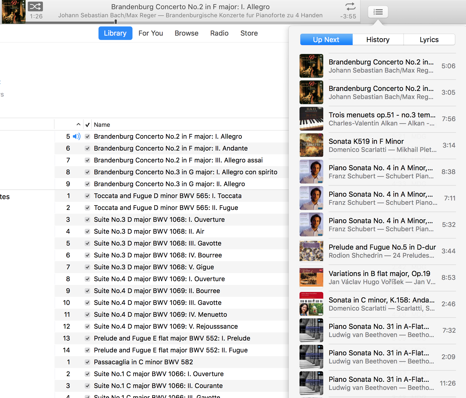Viewport: 466px width, 398px height.
Task: Click Schubert Sonata 7:11 album cover
Action: tap(311, 198)
